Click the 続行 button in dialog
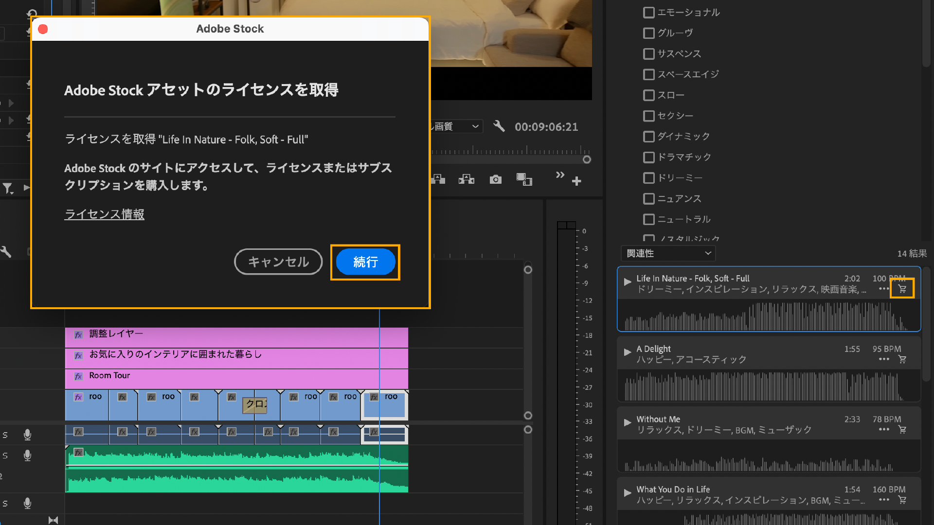The image size is (934, 525). click(365, 262)
